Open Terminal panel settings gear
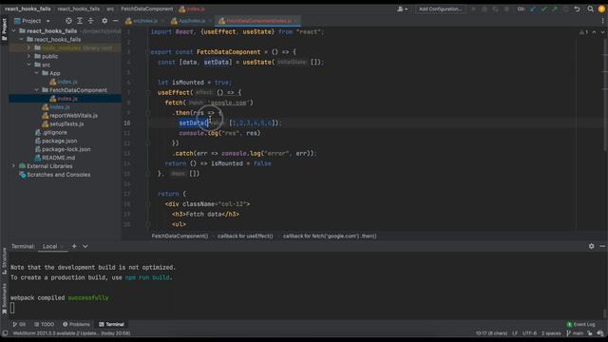The height and width of the screenshot is (342, 608). pos(591,246)
